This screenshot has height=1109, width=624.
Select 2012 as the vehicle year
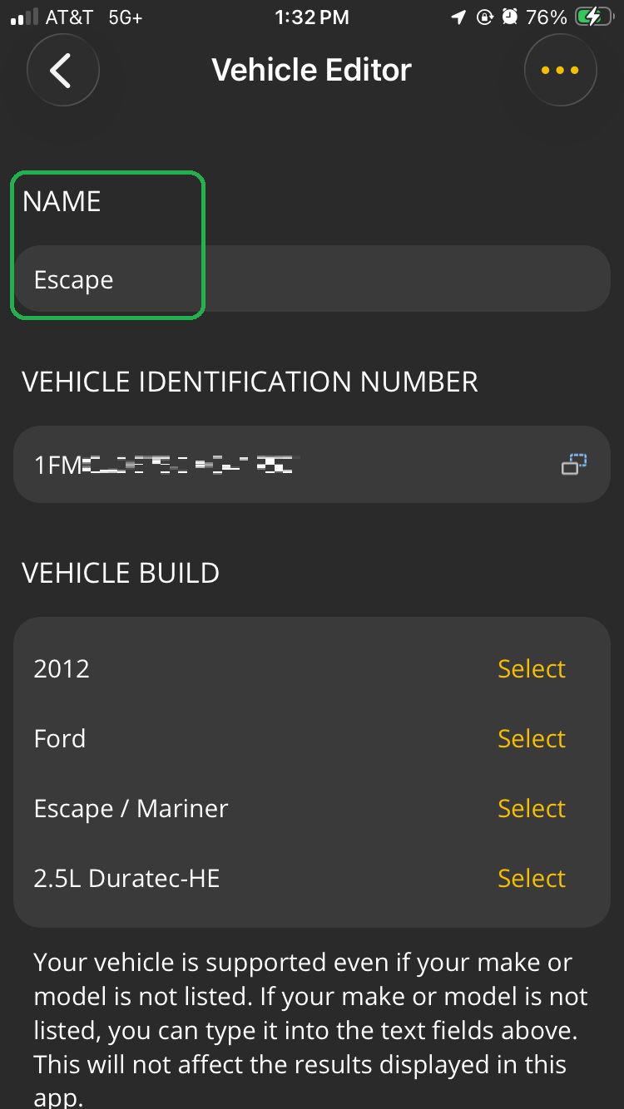pyautogui.click(x=531, y=668)
